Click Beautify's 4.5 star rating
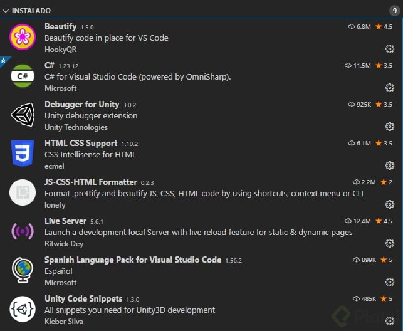Viewport: 403px width, 331px height. point(384,27)
